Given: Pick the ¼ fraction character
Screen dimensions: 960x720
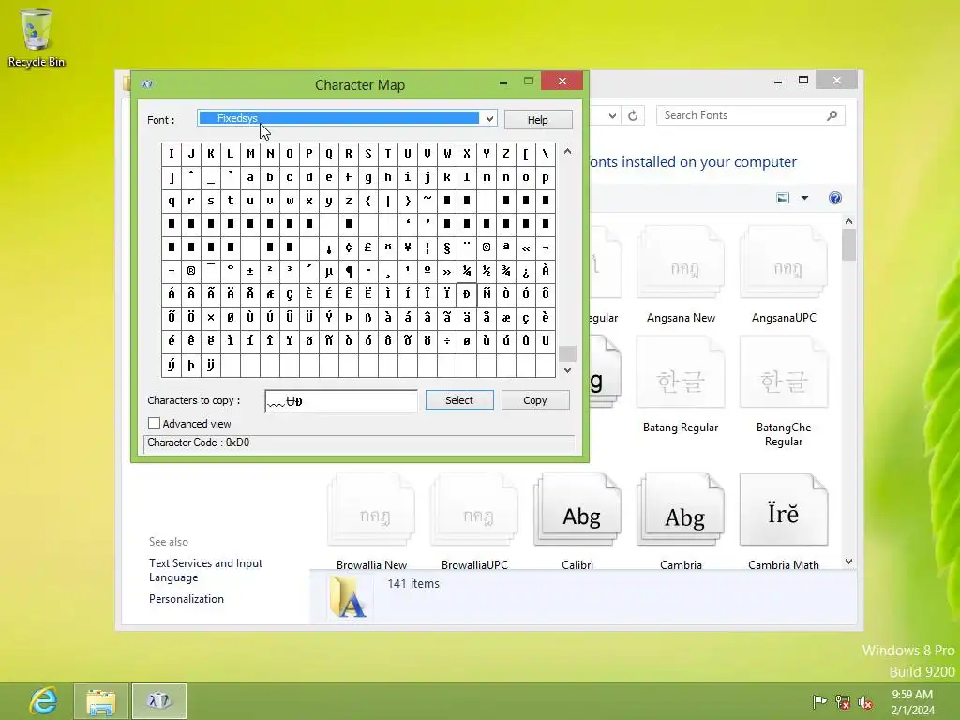Looking at the screenshot, I should pos(467,271).
